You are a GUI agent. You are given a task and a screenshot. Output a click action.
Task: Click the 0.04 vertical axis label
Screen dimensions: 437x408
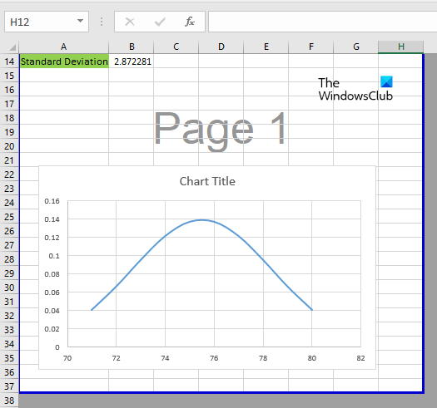[52, 311]
